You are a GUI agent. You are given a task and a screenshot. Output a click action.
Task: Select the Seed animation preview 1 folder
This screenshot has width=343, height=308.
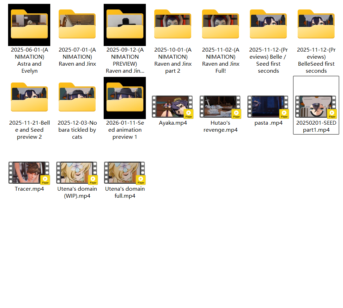pyautogui.click(x=125, y=98)
